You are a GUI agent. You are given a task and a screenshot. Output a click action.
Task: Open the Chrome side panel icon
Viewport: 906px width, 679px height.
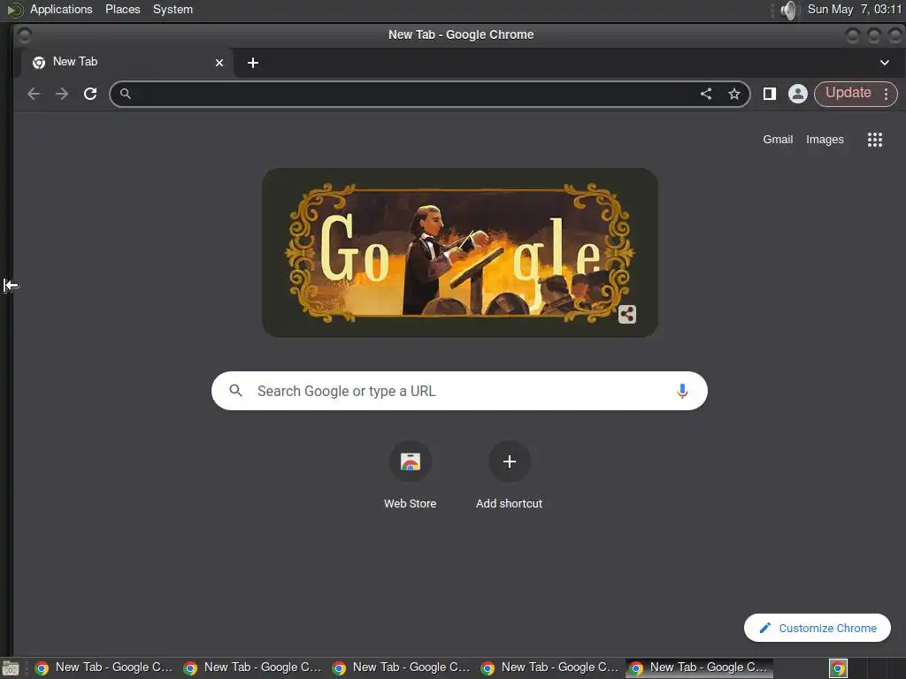coord(769,94)
